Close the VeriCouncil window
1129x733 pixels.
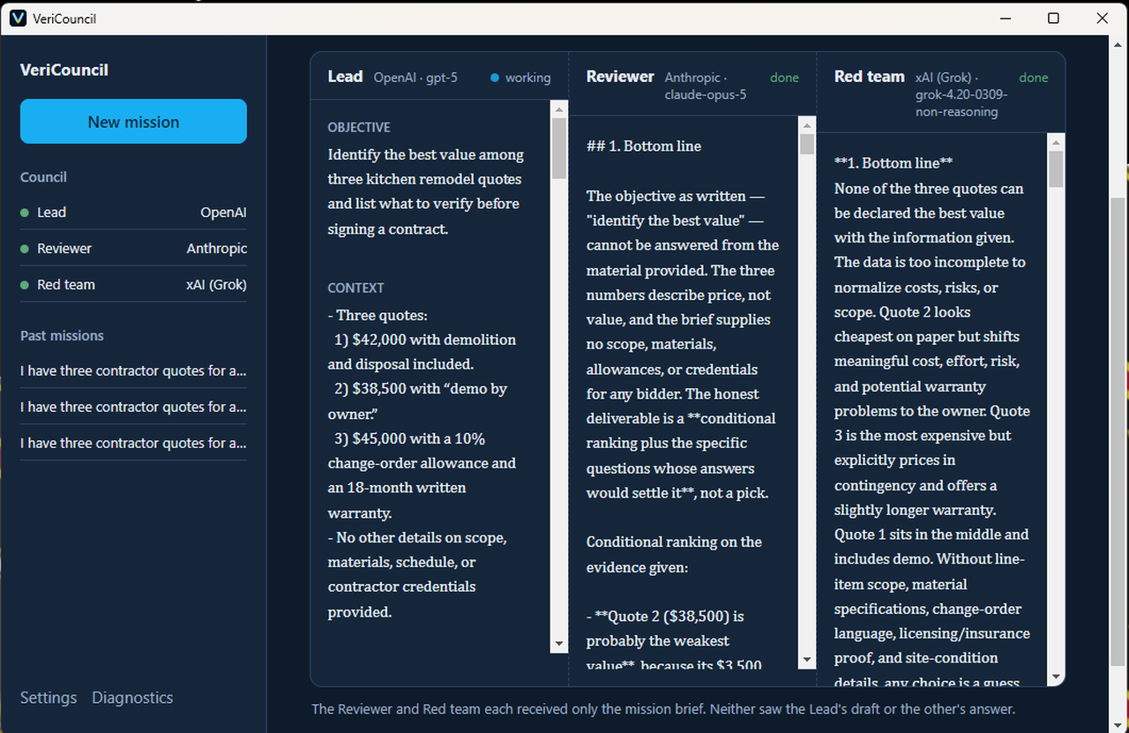click(x=1103, y=18)
